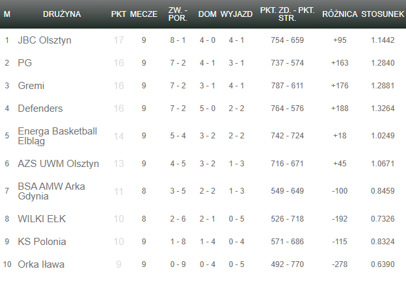This screenshot has height=282, width=406.
Task: Sort table by DRUŻYNA column header
Action: pyautogui.click(x=62, y=14)
